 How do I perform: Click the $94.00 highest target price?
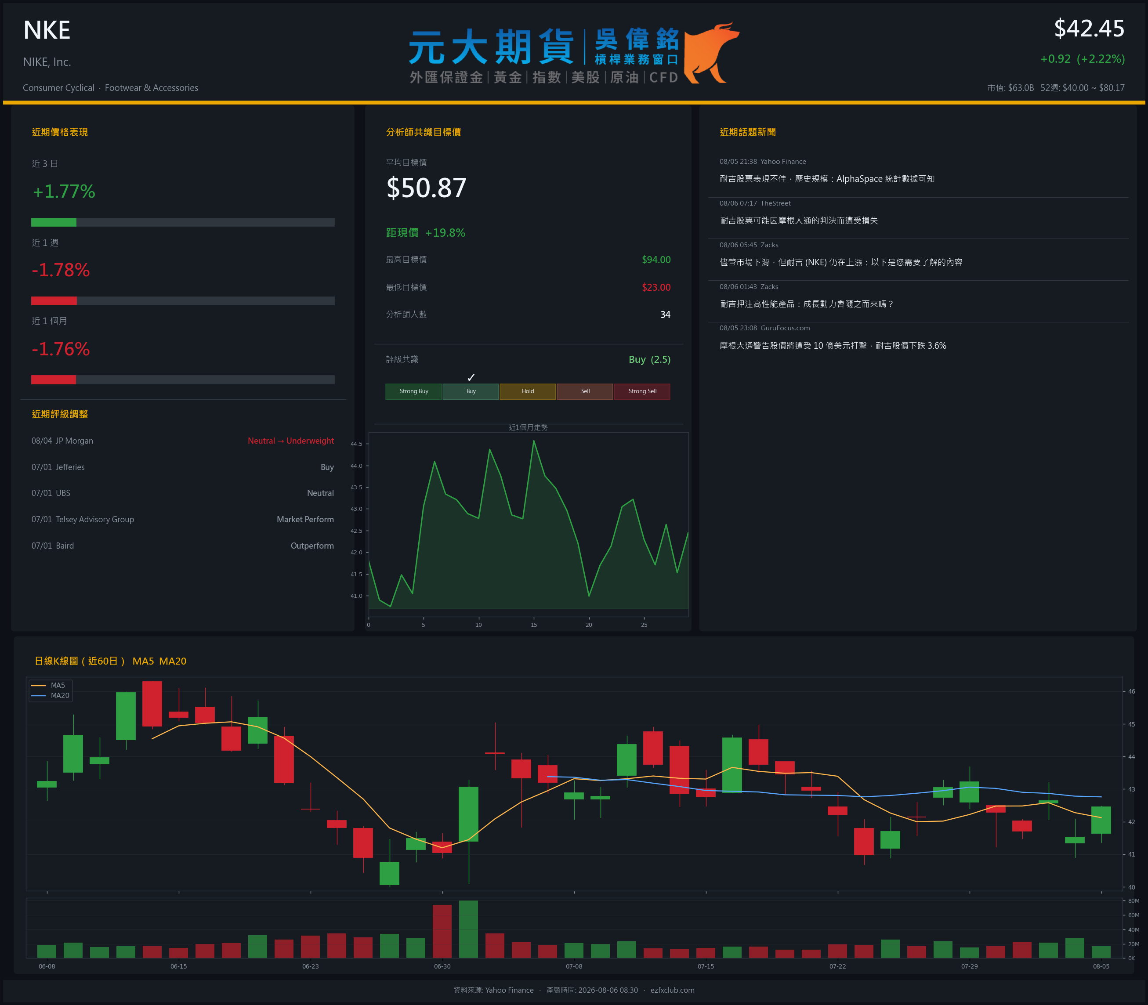[x=656, y=260]
